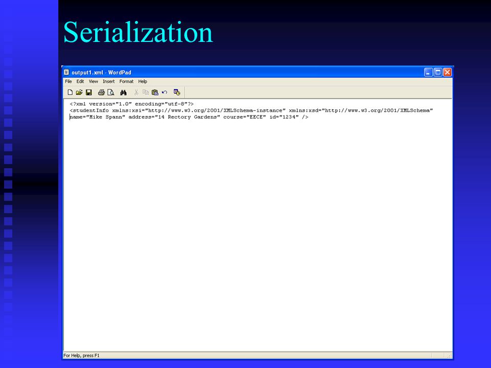Click the name="Mike Spann" attribute text
Screen dimensions: 491x368
pyautogui.click(x=97, y=117)
